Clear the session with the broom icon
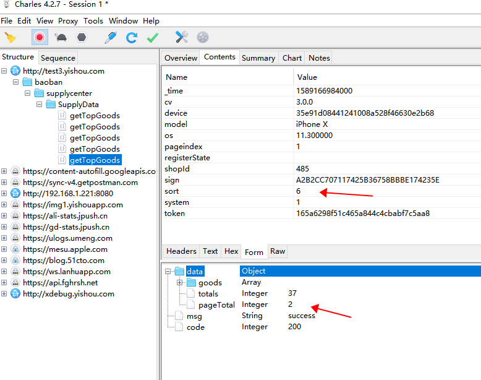 tap(11, 38)
